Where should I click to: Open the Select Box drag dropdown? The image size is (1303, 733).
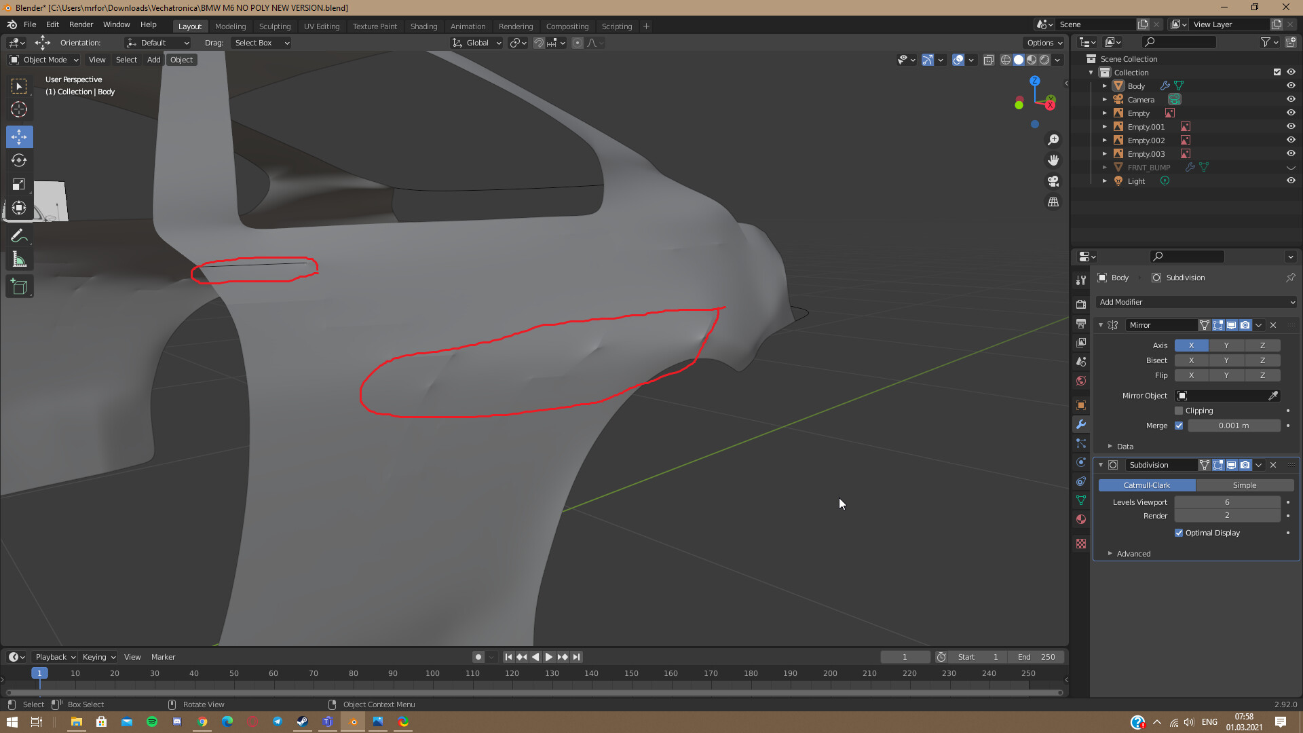point(261,43)
